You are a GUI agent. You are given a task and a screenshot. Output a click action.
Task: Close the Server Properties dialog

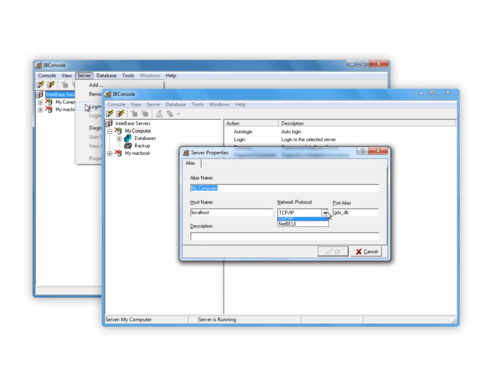click(x=378, y=151)
